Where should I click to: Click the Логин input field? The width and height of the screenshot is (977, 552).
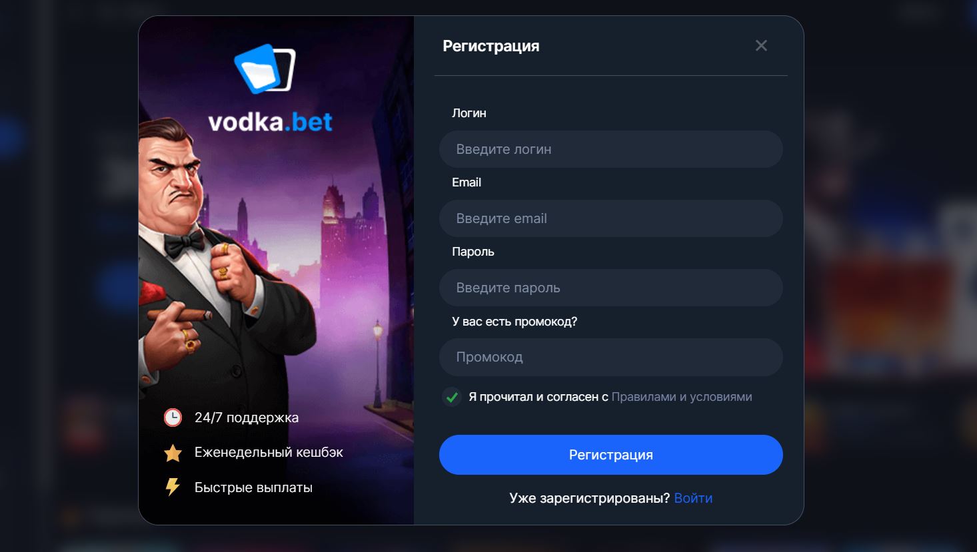(x=610, y=149)
